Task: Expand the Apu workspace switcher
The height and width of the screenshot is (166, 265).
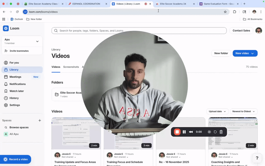Action: pos(22,41)
